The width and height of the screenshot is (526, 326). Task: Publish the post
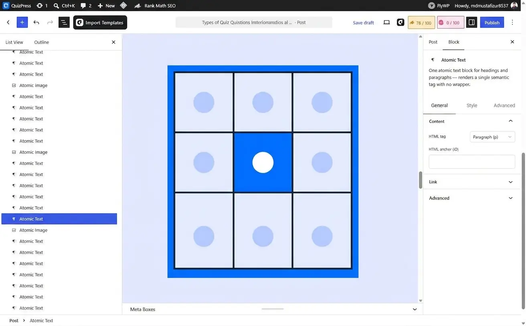tap(492, 22)
